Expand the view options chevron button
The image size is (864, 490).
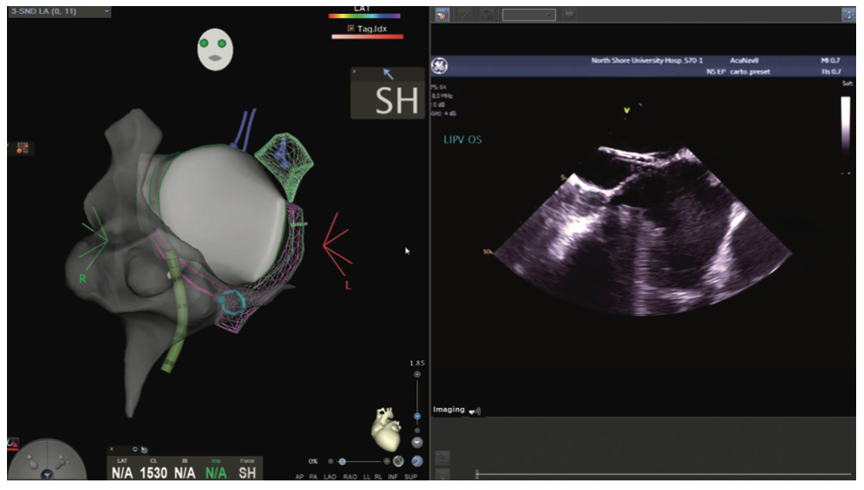coord(417,442)
